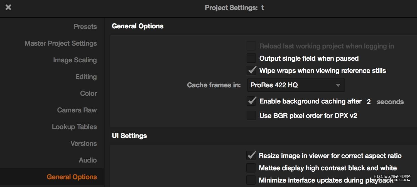Select the Color settings section
Viewport: 417px width, 187px height.
pos(89,93)
